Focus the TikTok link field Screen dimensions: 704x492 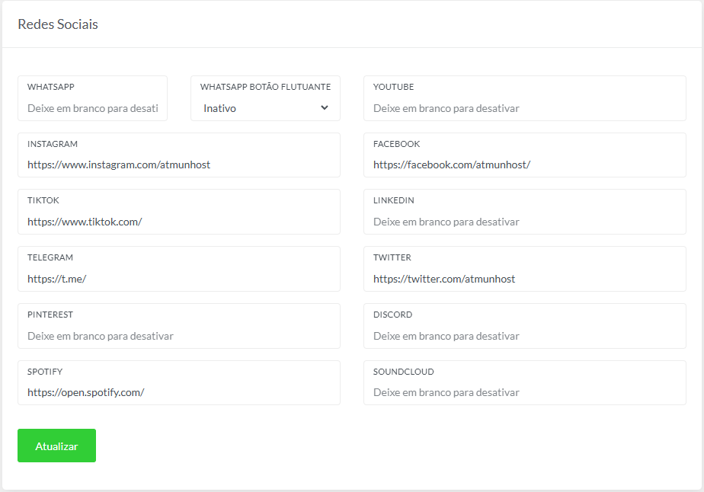pos(178,222)
